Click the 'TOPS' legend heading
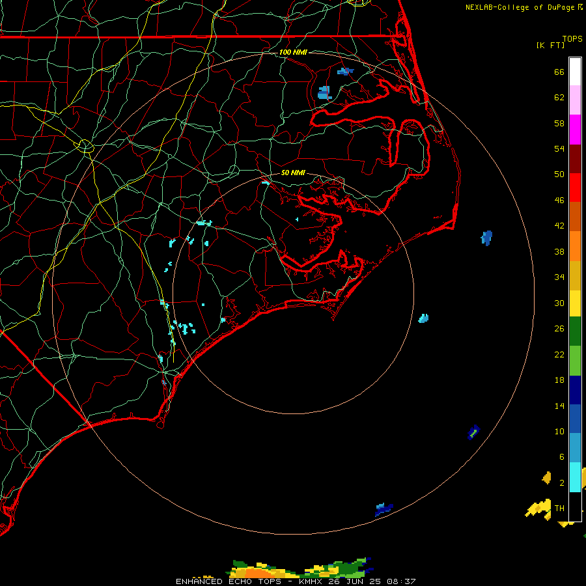 tap(572, 38)
